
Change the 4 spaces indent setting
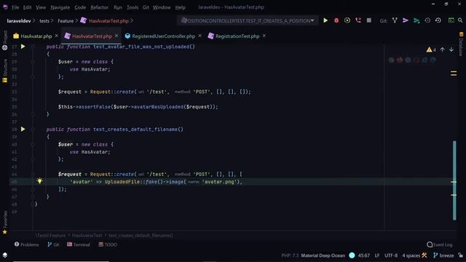pyautogui.click(x=411, y=255)
